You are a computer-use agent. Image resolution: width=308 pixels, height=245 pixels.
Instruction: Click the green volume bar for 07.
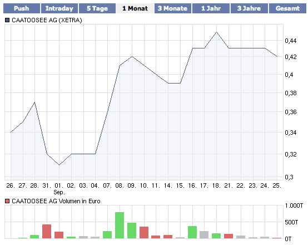(107, 235)
